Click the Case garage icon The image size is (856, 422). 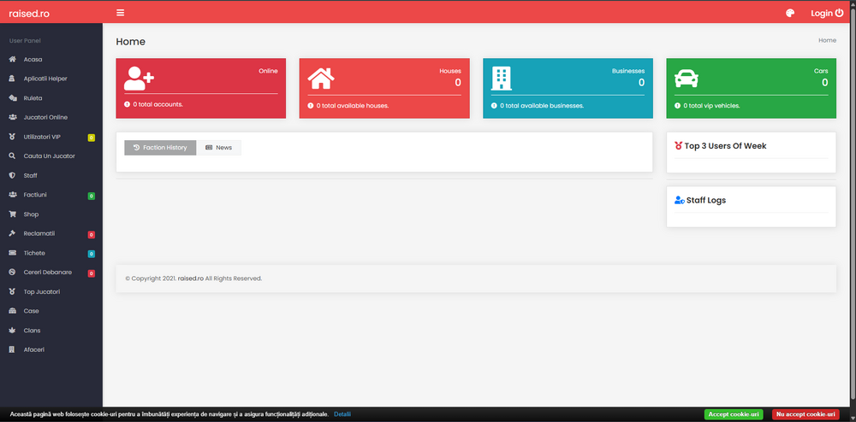click(x=13, y=311)
